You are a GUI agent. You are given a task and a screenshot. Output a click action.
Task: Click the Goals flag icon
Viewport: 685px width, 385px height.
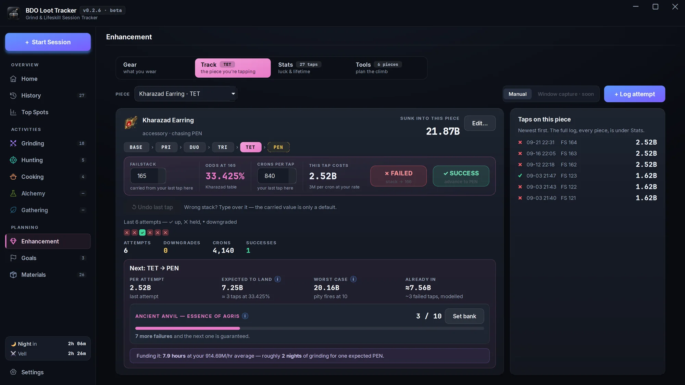click(13, 258)
